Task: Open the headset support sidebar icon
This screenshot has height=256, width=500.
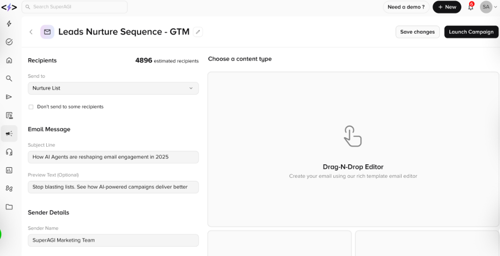Action: pyautogui.click(x=9, y=152)
